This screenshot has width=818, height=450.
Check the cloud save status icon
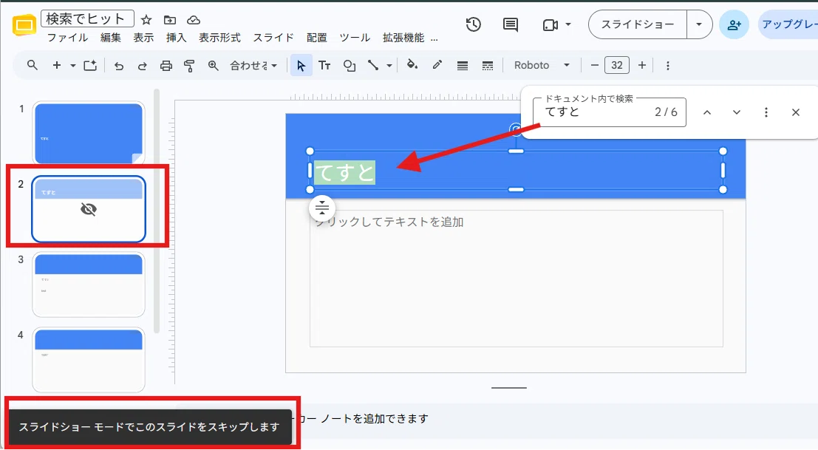click(194, 20)
